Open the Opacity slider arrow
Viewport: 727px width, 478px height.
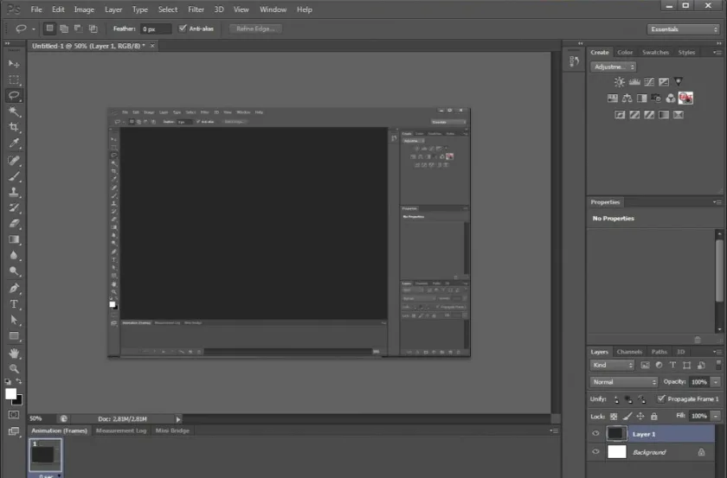tap(716, 382)
